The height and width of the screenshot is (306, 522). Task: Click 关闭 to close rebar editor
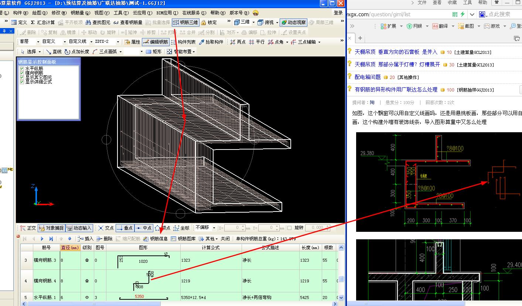(x=225, y=238)
